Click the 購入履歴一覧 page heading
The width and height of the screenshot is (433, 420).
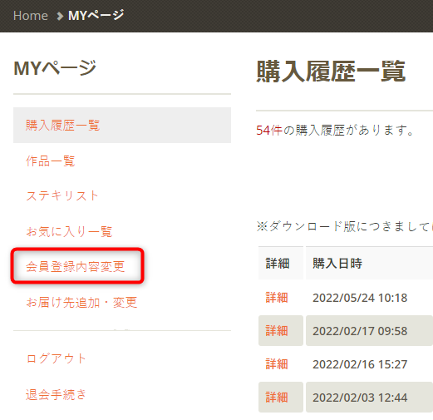coord(331,72)
